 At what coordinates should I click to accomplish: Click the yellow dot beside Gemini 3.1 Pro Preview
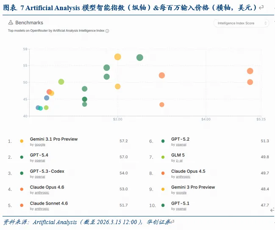[x=22, y=141]
